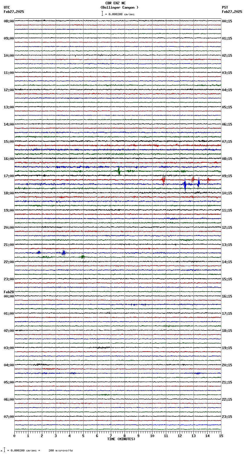
Task: Click the '20:15' PST time label
Action: click(227, 365)
